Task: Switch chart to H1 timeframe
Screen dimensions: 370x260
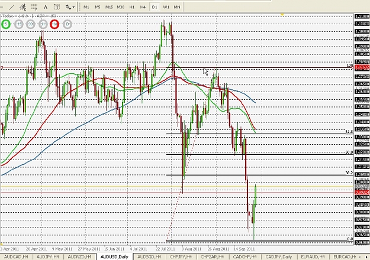Action: point(131,7)
